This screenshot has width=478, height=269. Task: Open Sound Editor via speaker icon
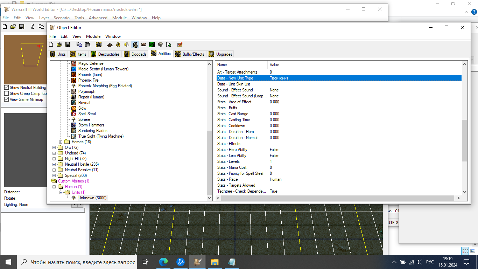127,44
